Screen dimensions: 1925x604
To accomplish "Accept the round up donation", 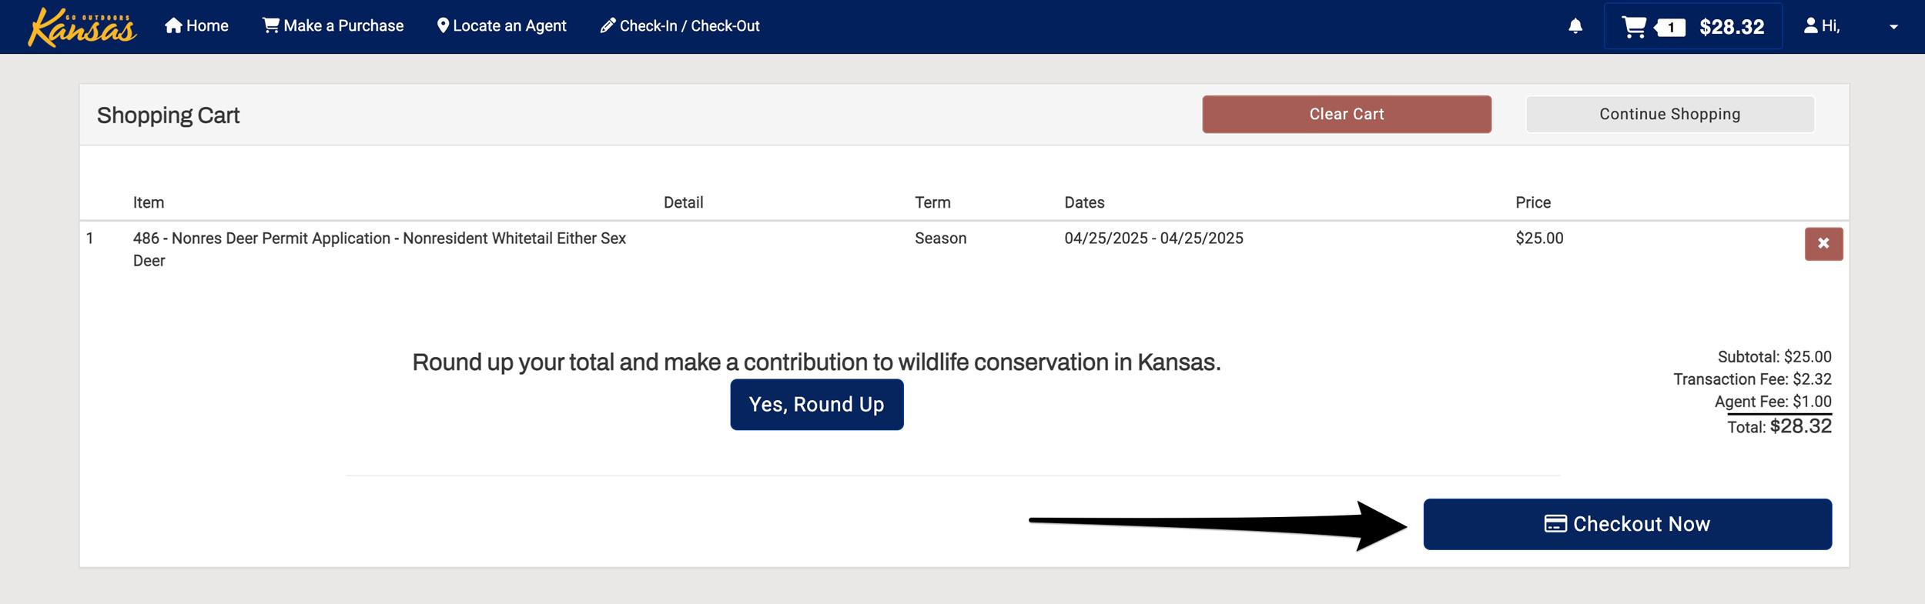I will pos(816,403).
